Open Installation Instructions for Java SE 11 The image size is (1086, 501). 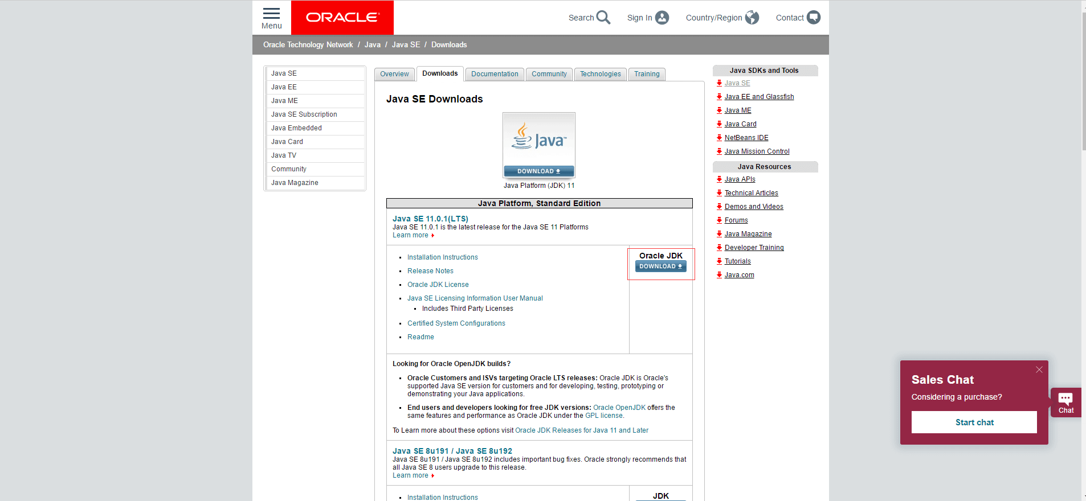click(x=443, y=257)
